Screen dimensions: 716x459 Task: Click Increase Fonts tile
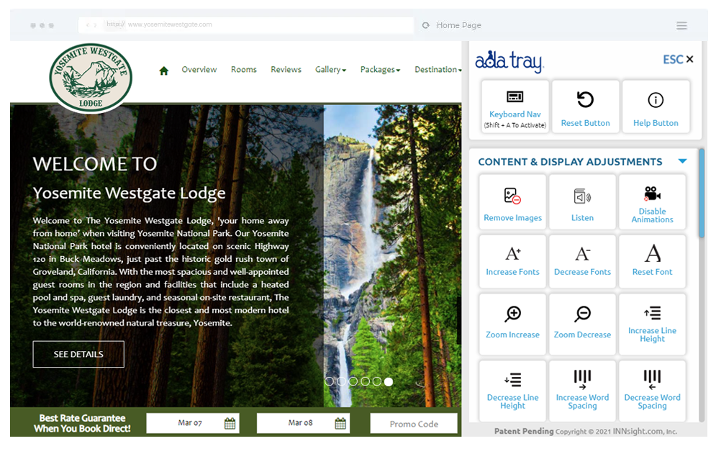coord(512,261)
